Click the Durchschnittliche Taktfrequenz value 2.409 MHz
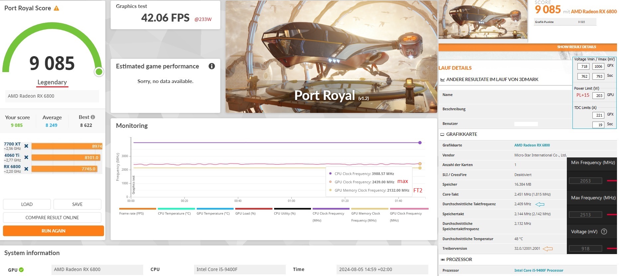The width and height of the screenshot is (619, 276). (x=523, y=204)
